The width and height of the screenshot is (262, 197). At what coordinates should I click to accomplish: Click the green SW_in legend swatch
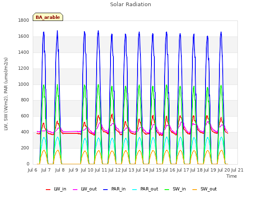pos(167,190)
